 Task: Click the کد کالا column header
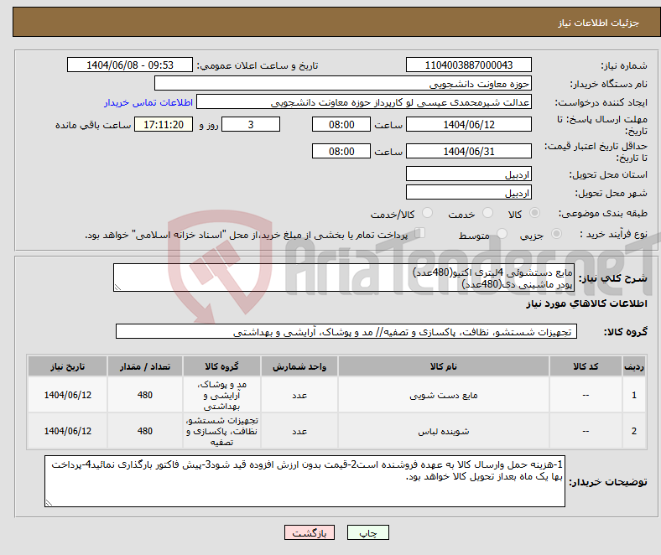[x=586, y=366]
